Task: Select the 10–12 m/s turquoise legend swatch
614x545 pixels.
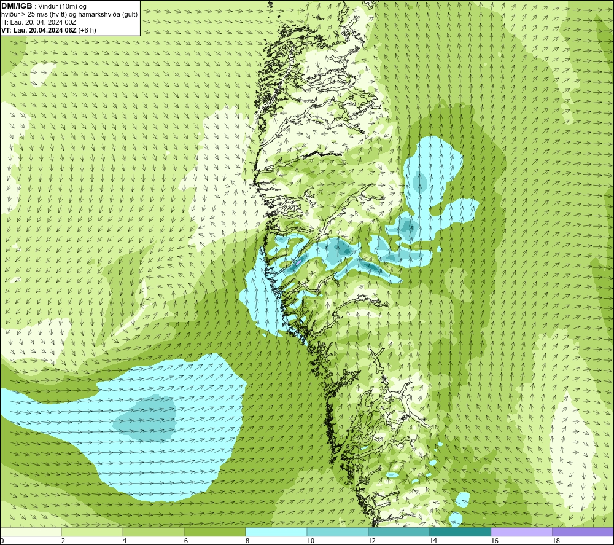Action: 338,531
